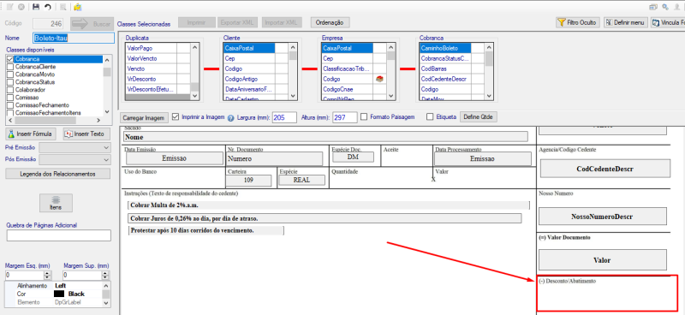Screen dimensions: 685x315
Task: Click the undo arrow icon
Action: (x=48, y=7)
